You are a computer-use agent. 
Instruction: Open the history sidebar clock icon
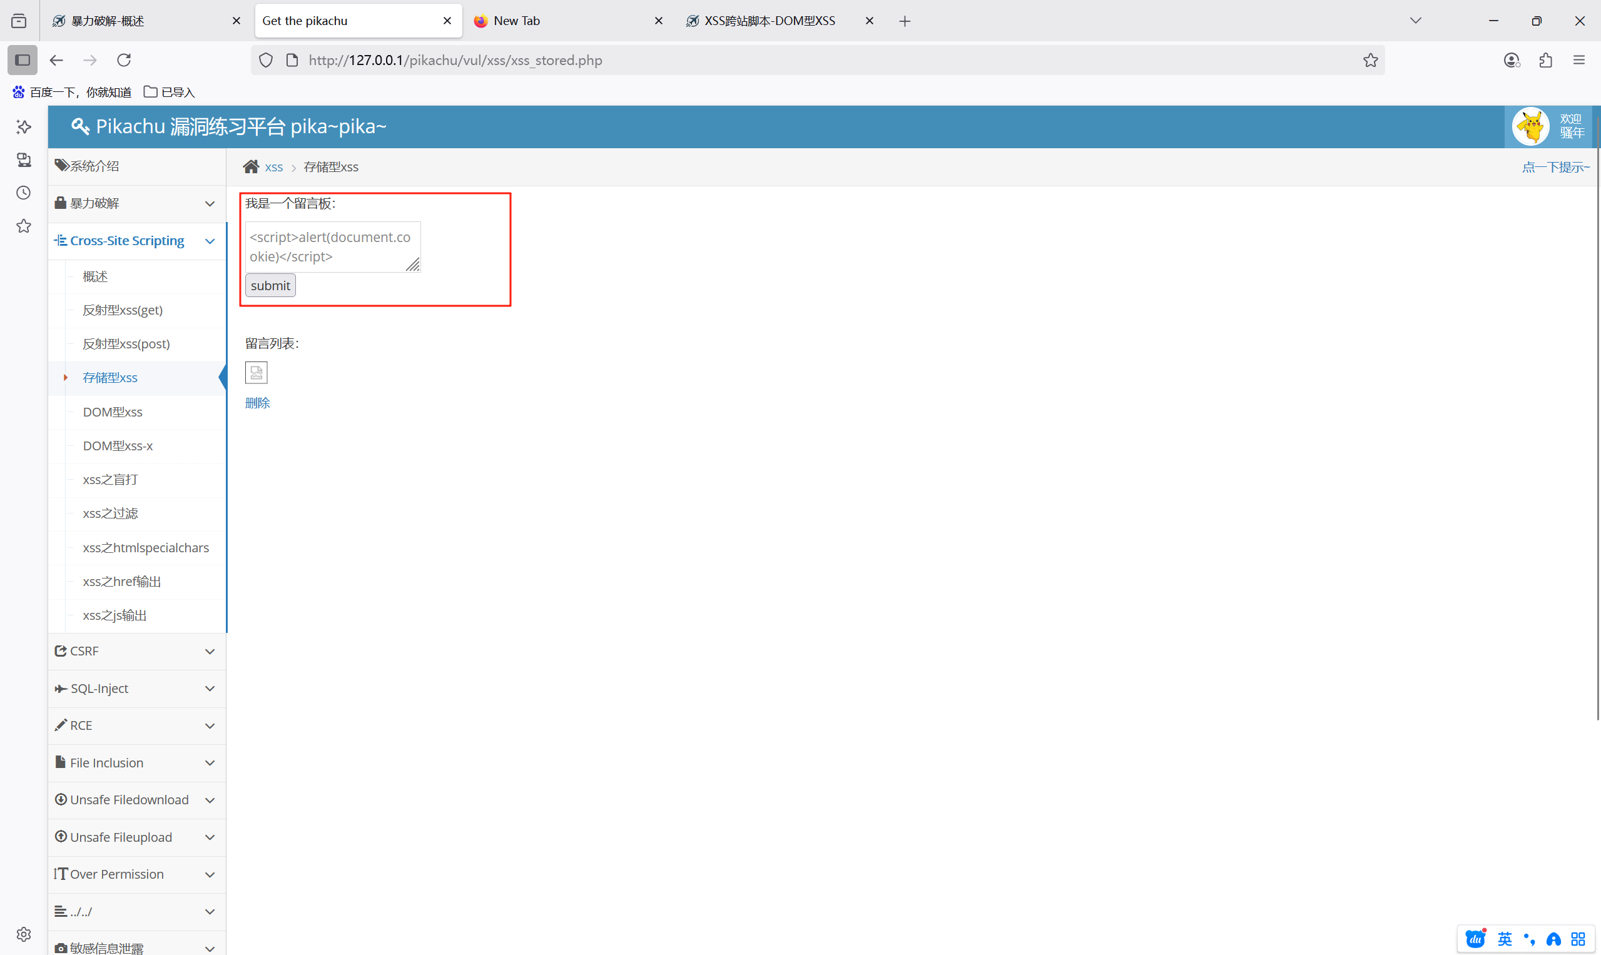(24, 193)
